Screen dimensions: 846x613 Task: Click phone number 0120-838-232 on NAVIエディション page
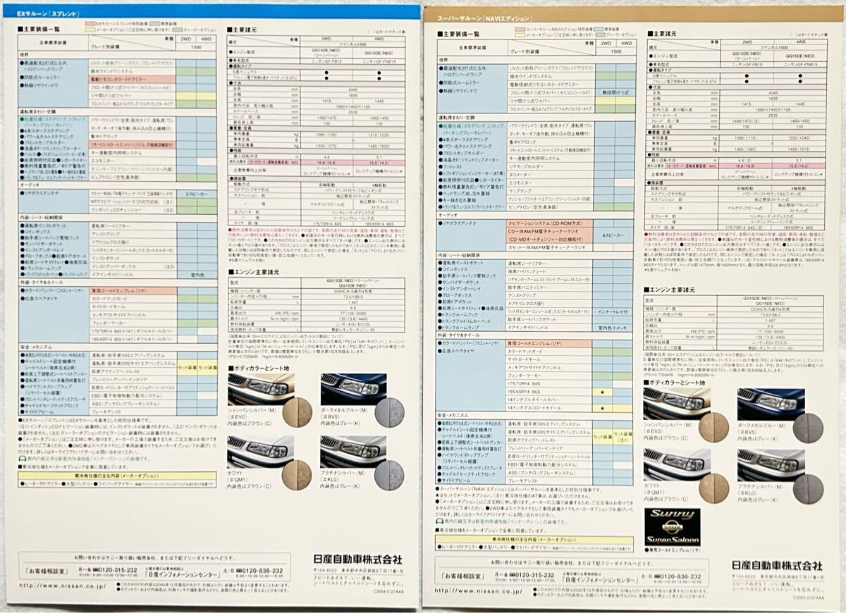pyautogui.click(x=682, y=577)
